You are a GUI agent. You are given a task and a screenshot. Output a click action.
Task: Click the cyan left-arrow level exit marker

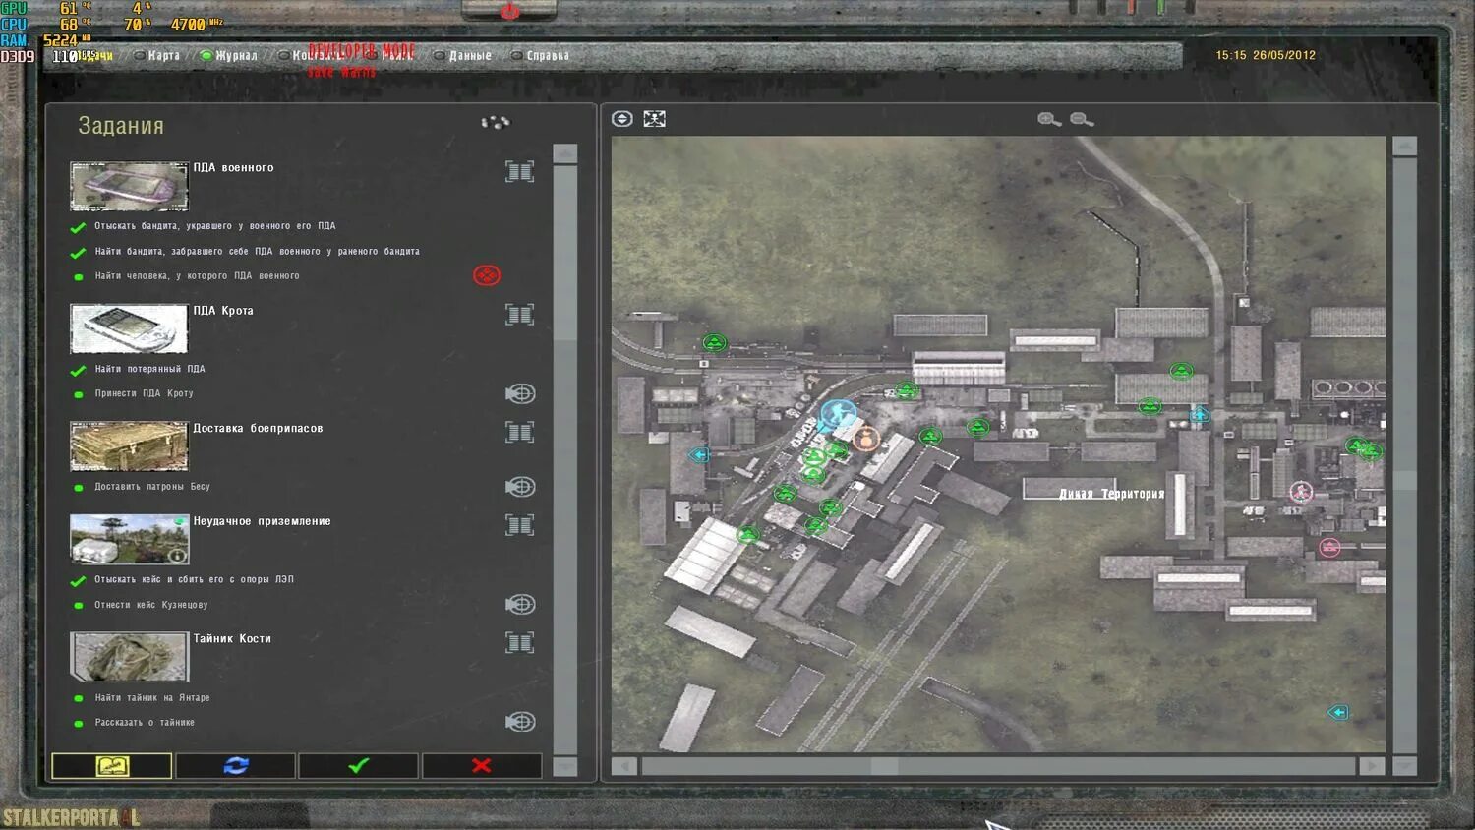tap(699, 454)
